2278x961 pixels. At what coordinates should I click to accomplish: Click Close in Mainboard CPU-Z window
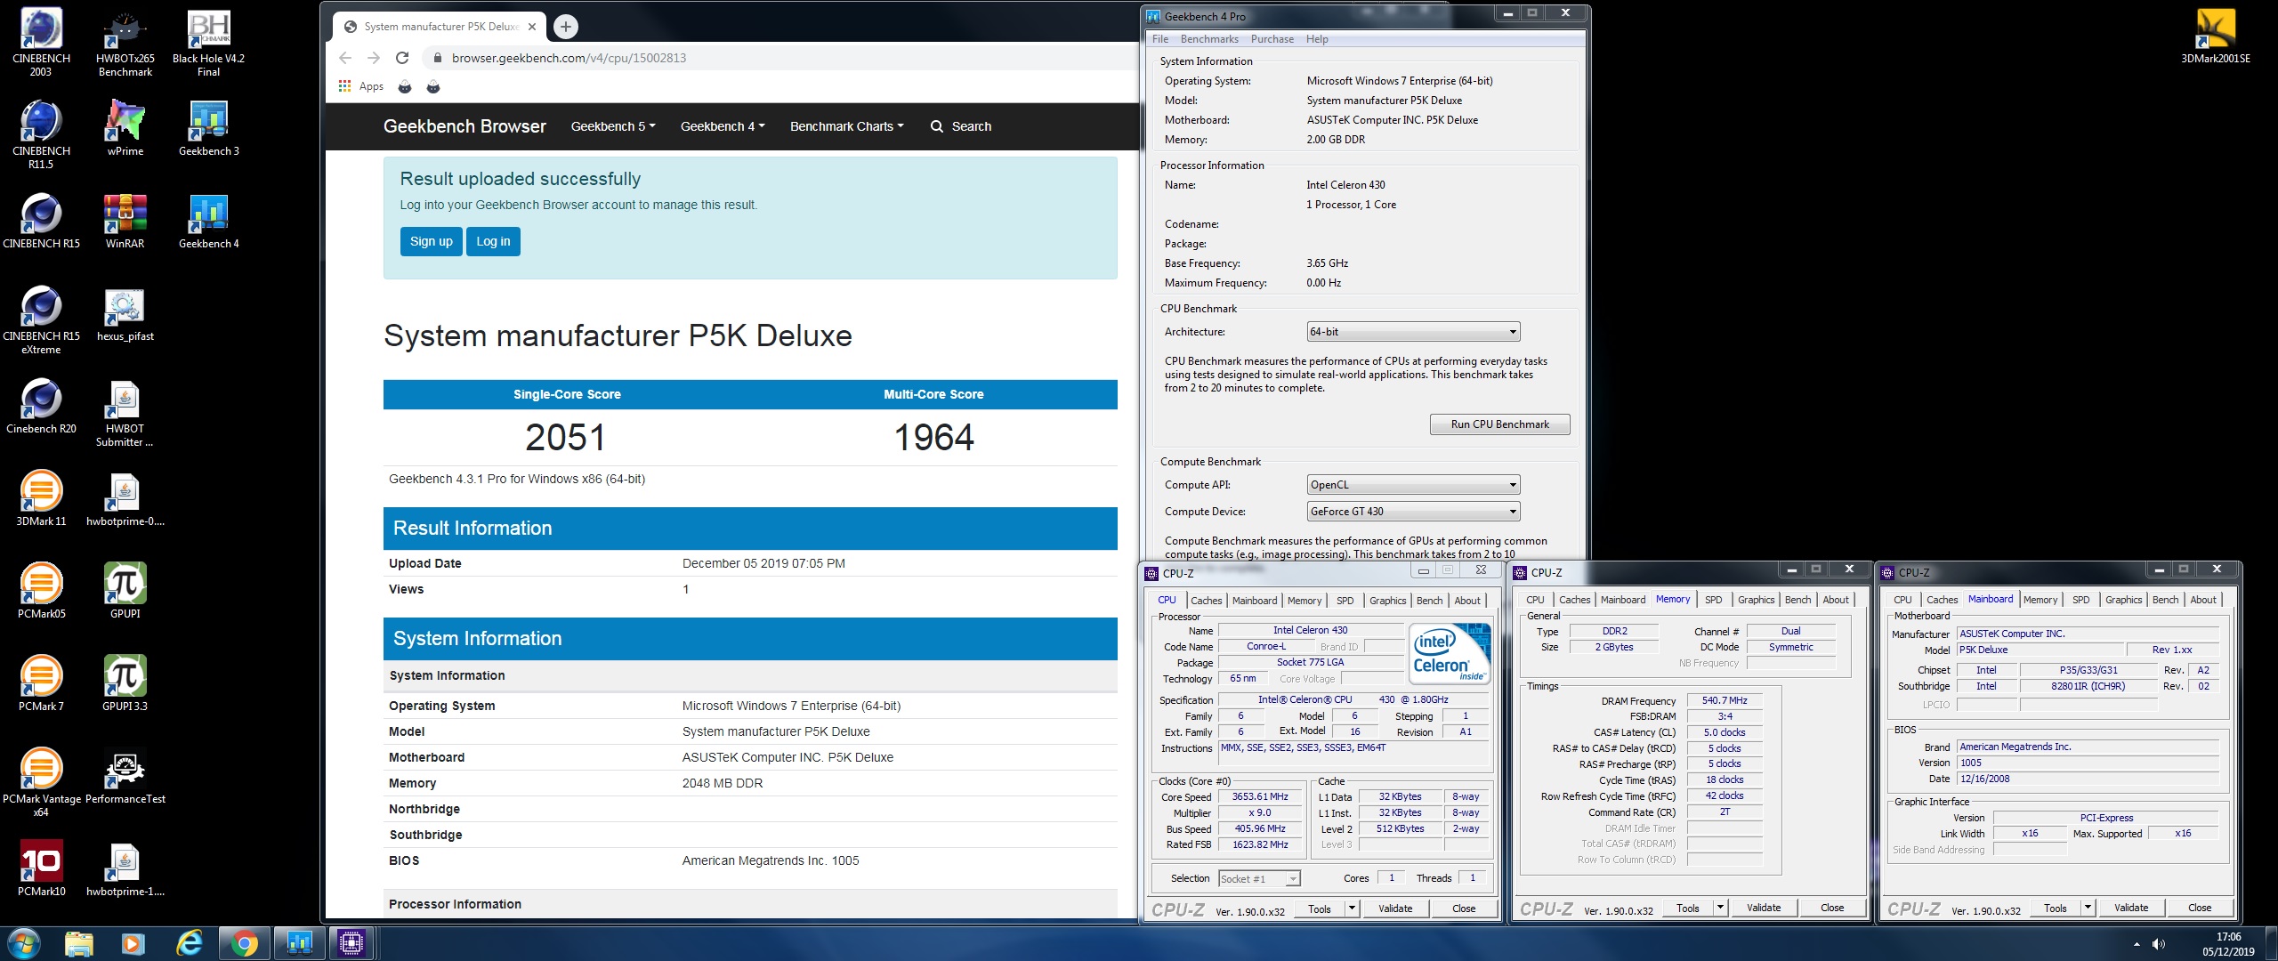[2199, 908]
